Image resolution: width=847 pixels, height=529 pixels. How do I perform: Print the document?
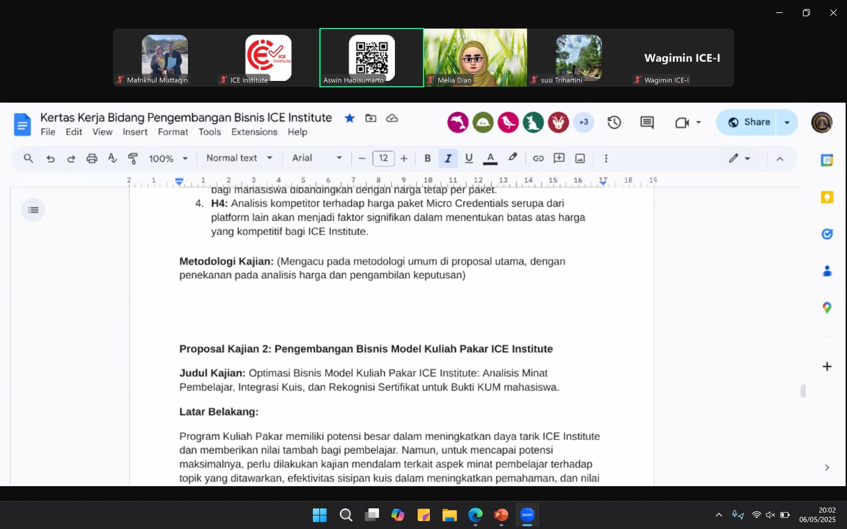pyautogui.click(x=92, y=158)
